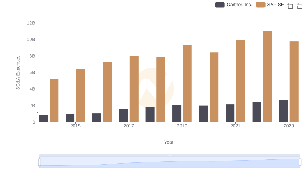
Task: Click the Gartner bar for 2014
Action: point(43,119)
